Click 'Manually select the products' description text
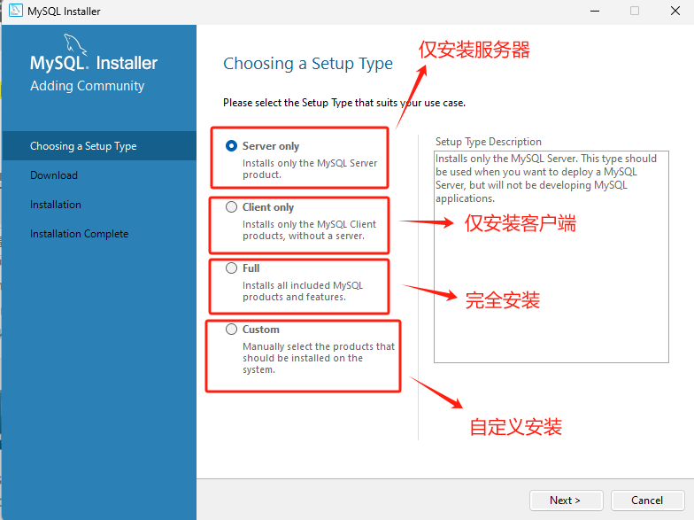Viewport: 694px width, 520px height. click(x=319, y=358)
